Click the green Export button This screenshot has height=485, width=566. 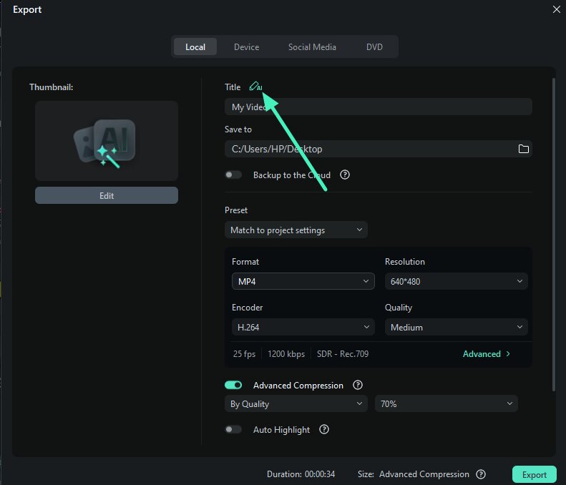pos(535,474)
